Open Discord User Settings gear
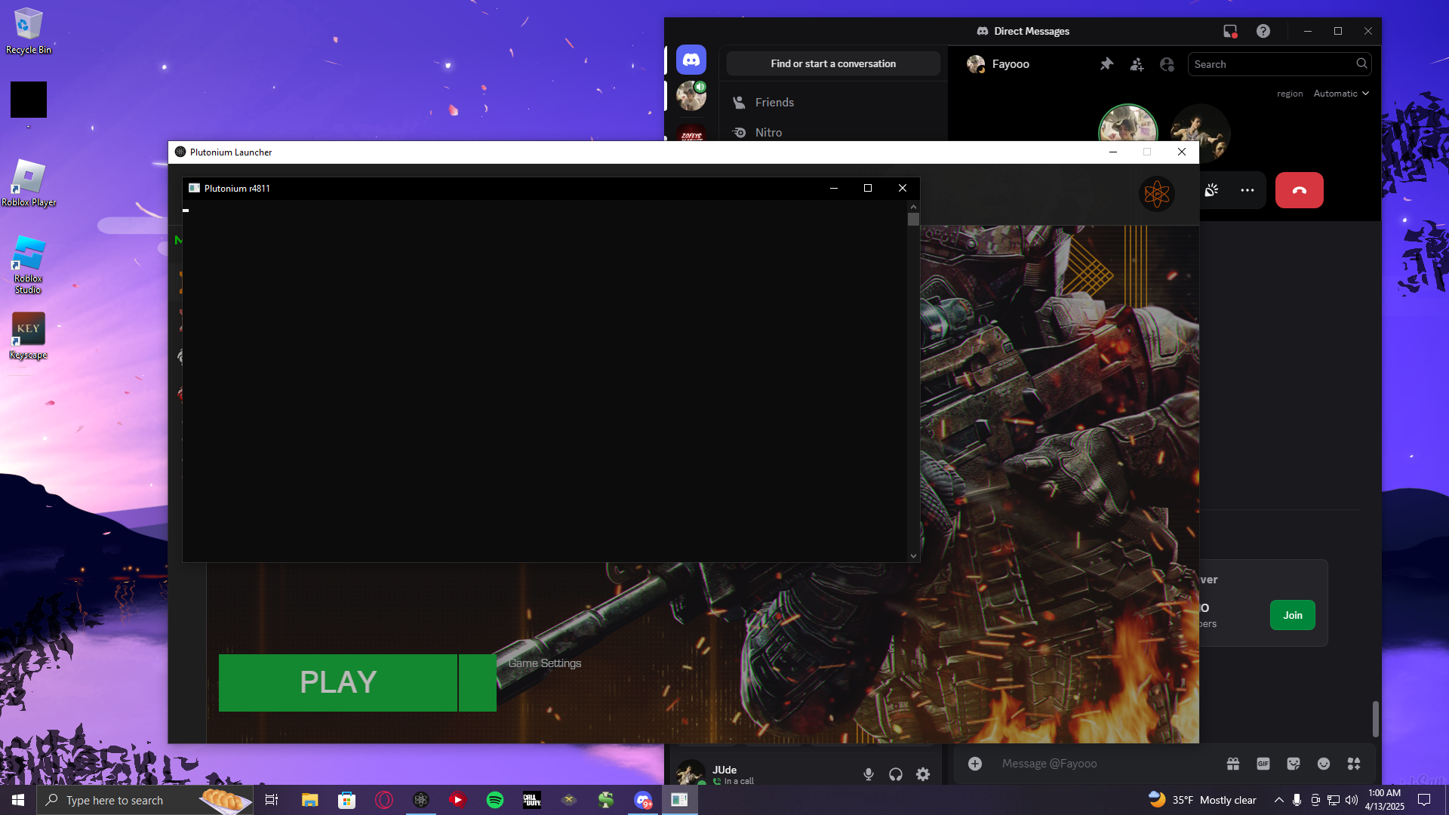This screenshot has width=1449, height=815. (923, 774)
